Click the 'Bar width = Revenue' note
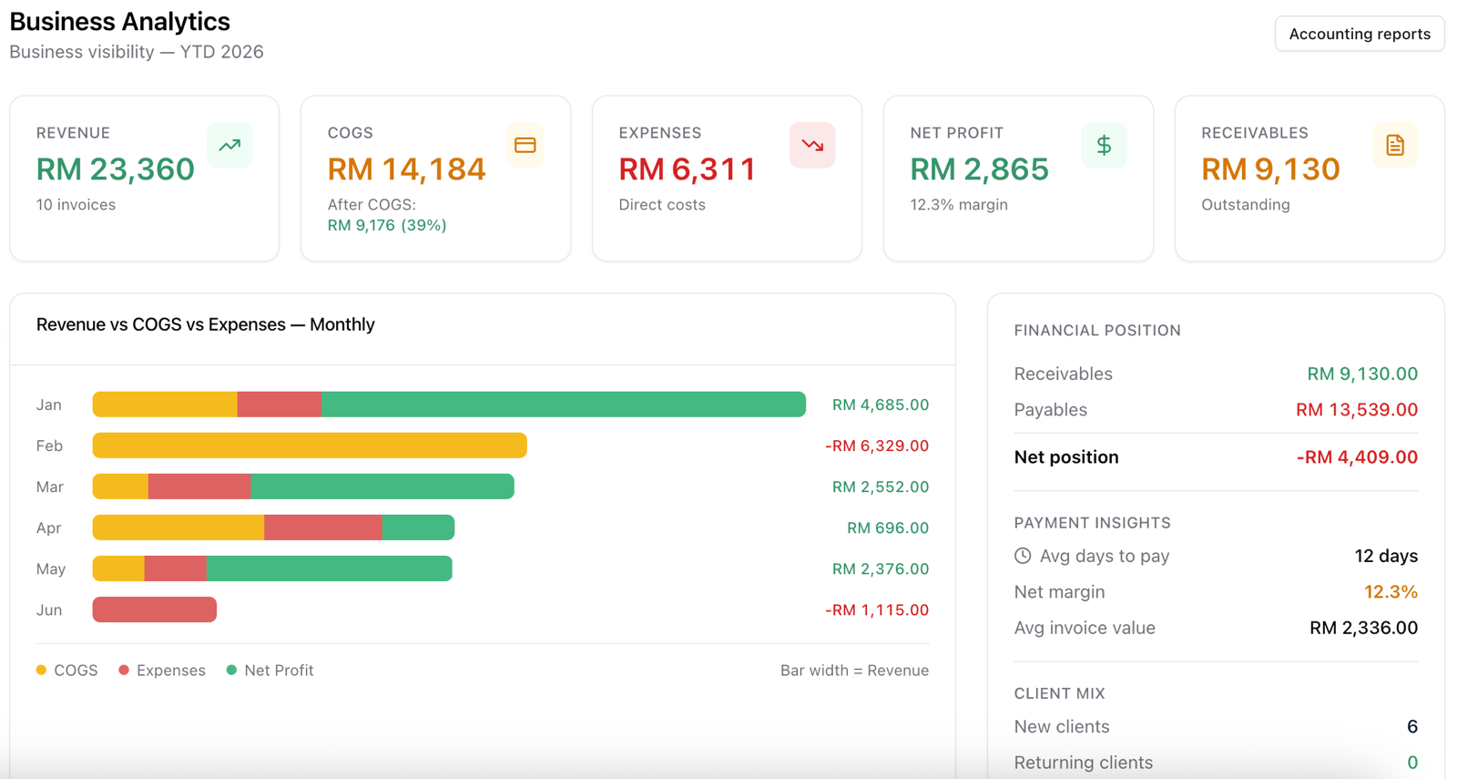This screenshot has height=779, width=1457. tap(854, 671)
